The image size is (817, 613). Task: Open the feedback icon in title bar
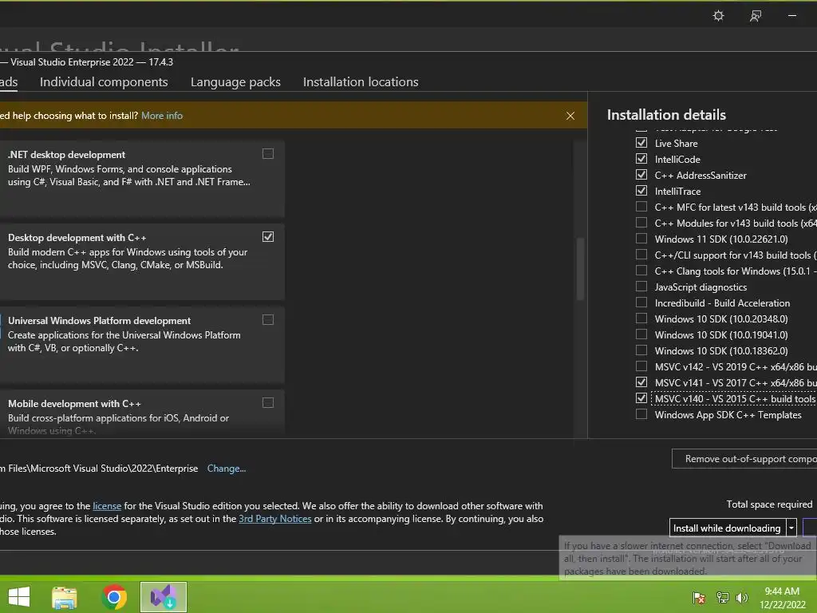click(x=756, y=16)
